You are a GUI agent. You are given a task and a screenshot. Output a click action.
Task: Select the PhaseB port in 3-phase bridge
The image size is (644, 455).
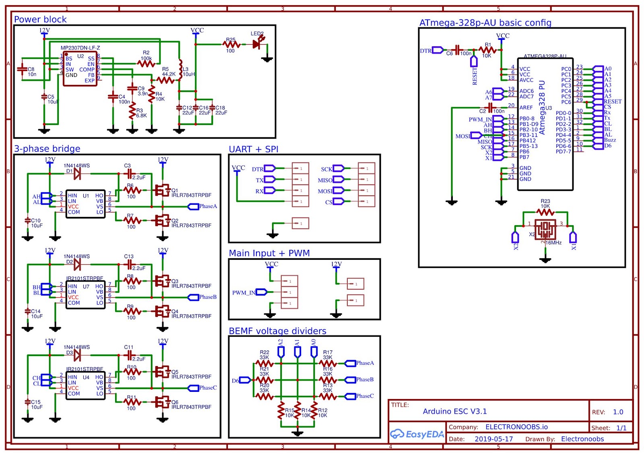click(x=194, y=297)
